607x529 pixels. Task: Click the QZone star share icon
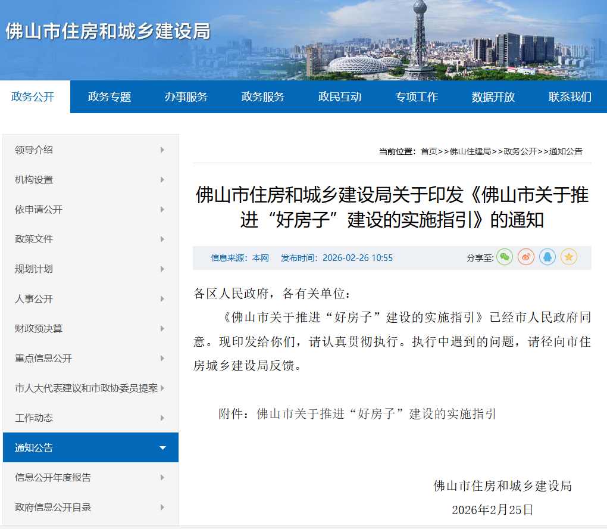[568, 257]
